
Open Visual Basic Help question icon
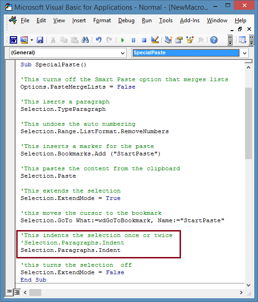pyautogui.click(x=214, y=40)
